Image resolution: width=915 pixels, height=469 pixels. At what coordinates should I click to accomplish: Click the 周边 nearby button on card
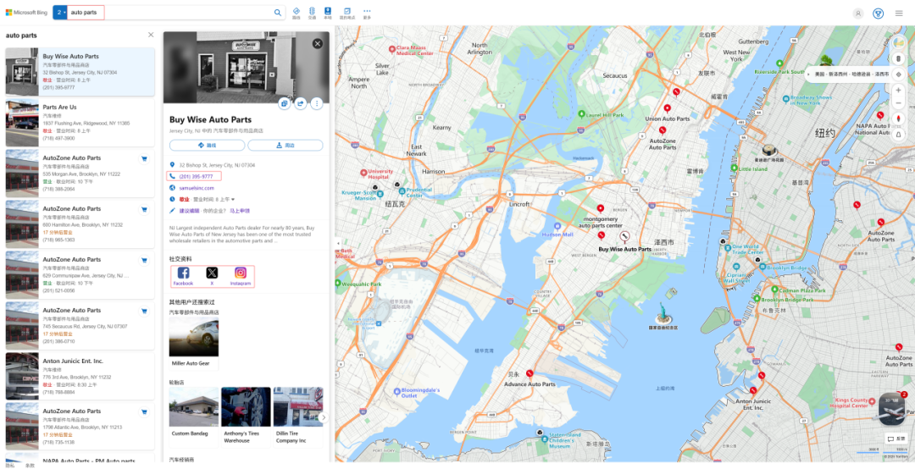point(286,146)
